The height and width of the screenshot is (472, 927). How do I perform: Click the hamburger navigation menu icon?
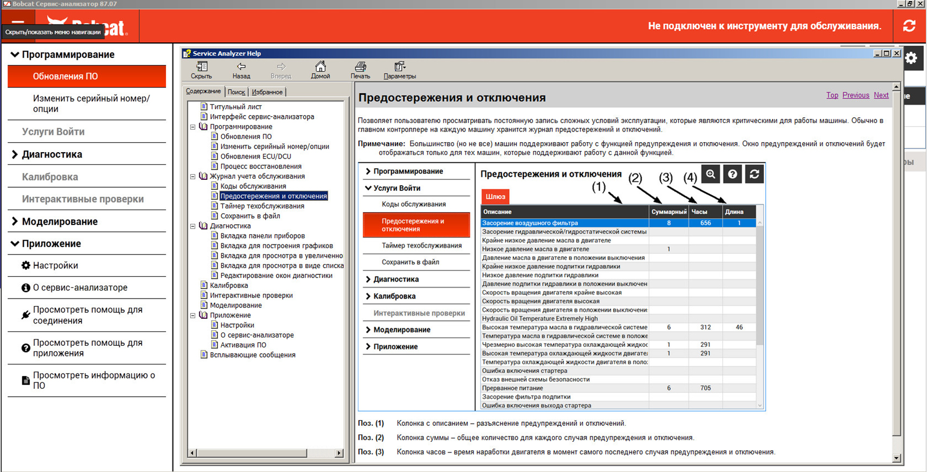pyautogui.click(x=18, y=22)
